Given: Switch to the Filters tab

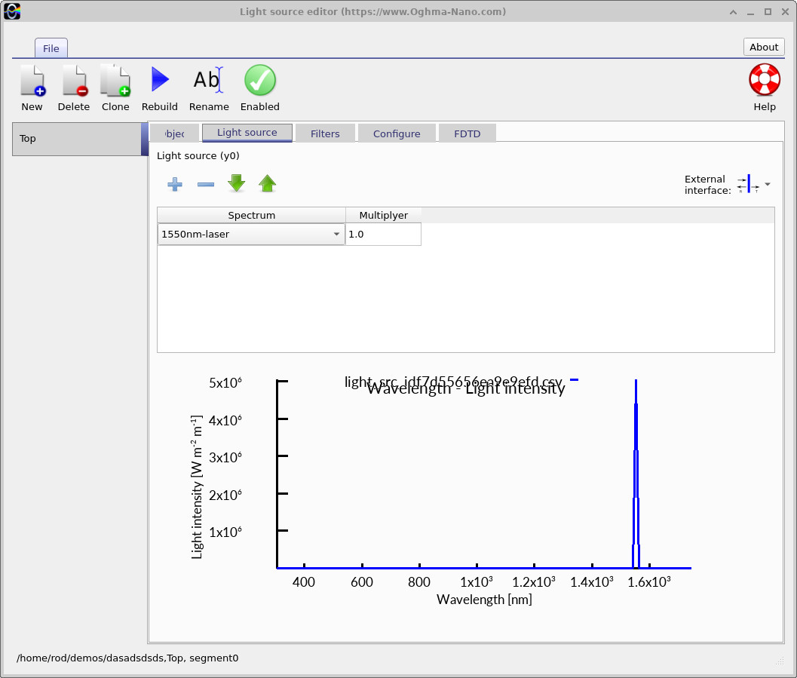Looking at the screenshot, I should click(x=325, y=133).
